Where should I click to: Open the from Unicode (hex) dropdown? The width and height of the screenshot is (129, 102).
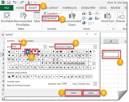[x=95, y=84]
